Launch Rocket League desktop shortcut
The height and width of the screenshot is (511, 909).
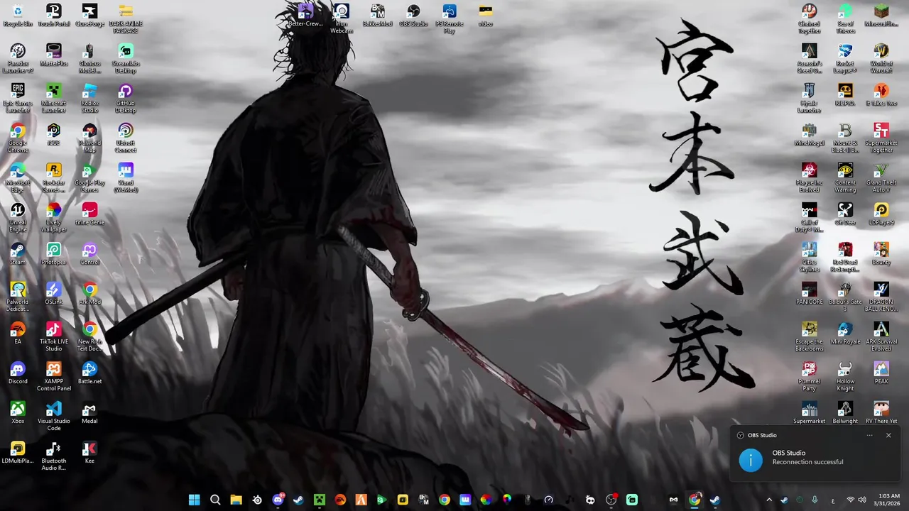click(x=845, y=59)
